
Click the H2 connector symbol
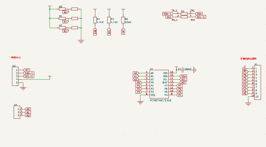tap(15, 76)
